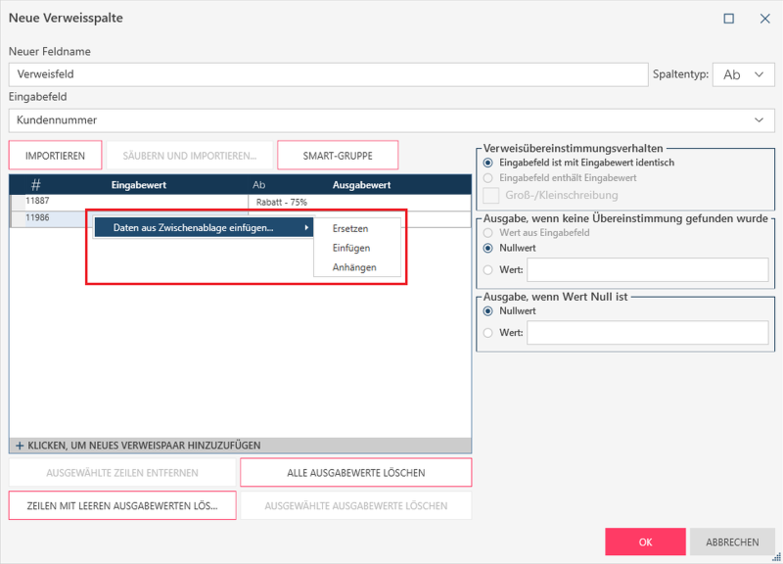This screenshot has width=783, height=564.
Task: Open the Daten aus Zwischenablage einfügen submenu
Action: (x=202, y=228)
